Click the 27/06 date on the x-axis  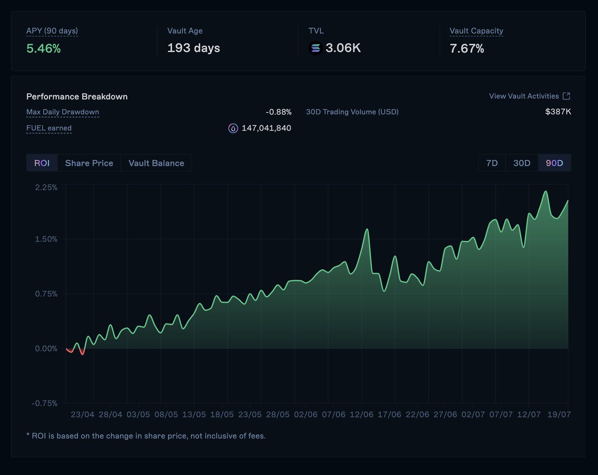[x=446, y=415]
